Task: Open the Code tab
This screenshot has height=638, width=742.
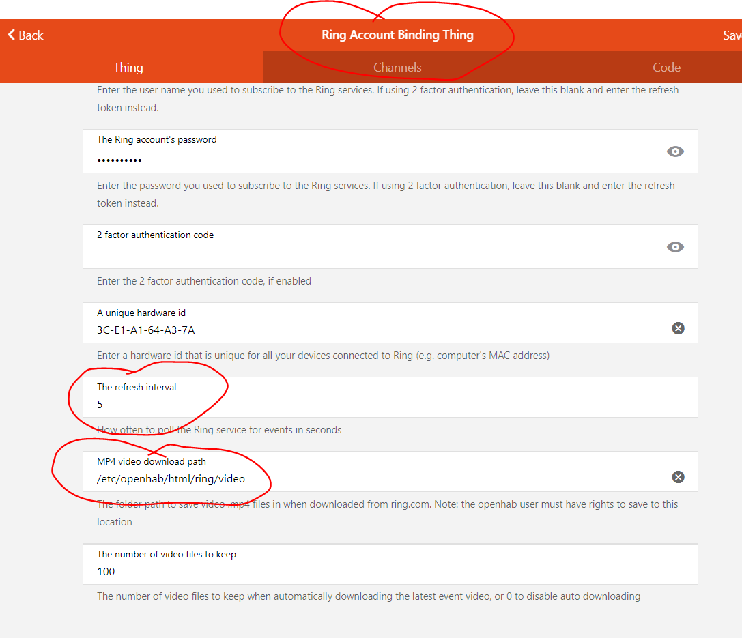Action: (666, 67)
